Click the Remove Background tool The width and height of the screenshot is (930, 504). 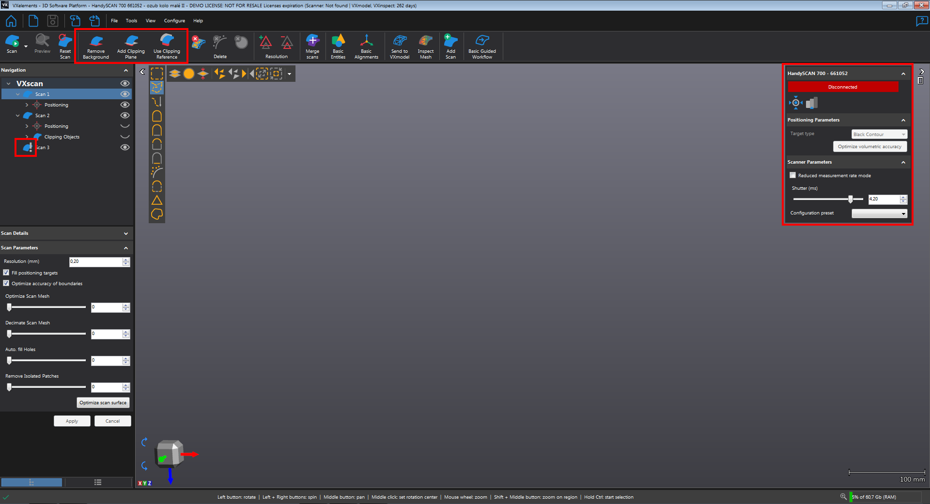[x=96, y=46]
